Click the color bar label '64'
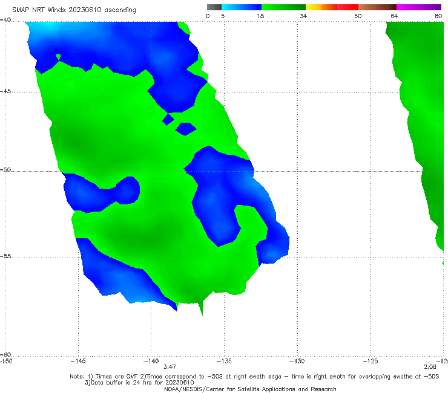Screen dimensions: 448x393 point(394,16)
